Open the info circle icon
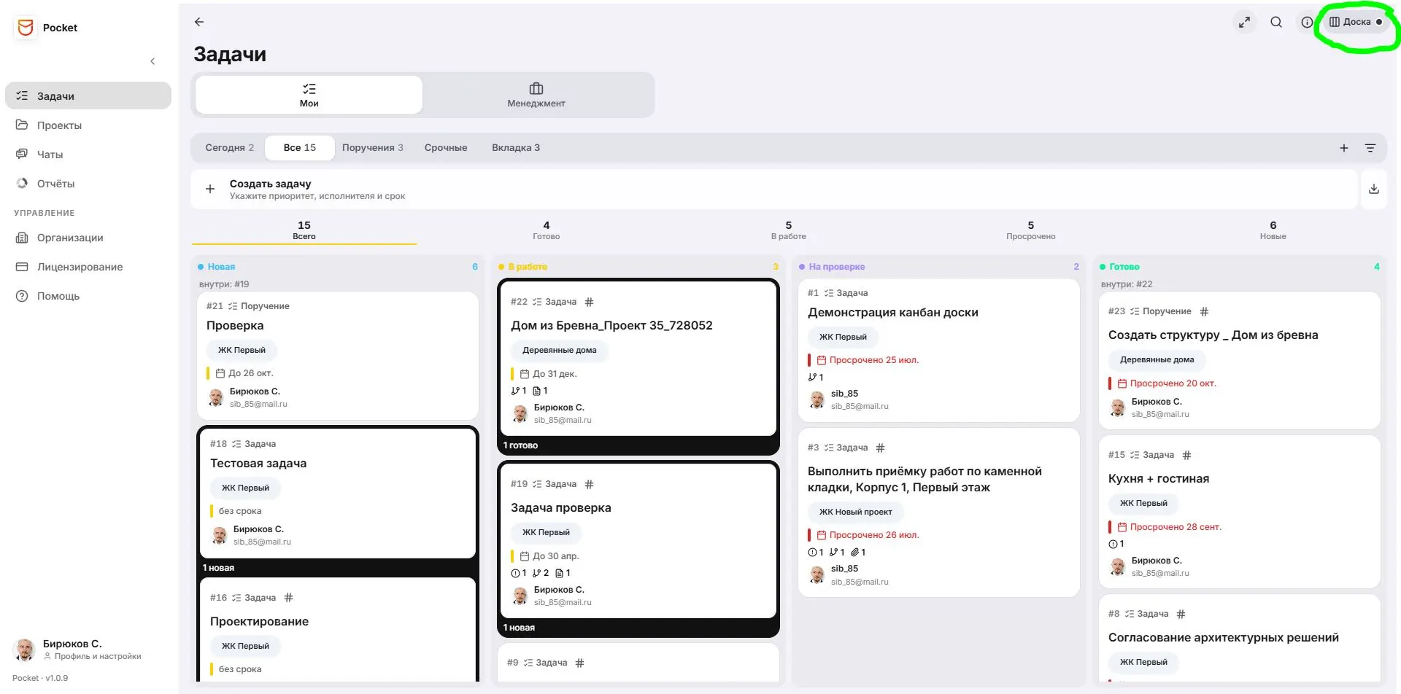1401x694 pixels. click(x=1307, y=23)
